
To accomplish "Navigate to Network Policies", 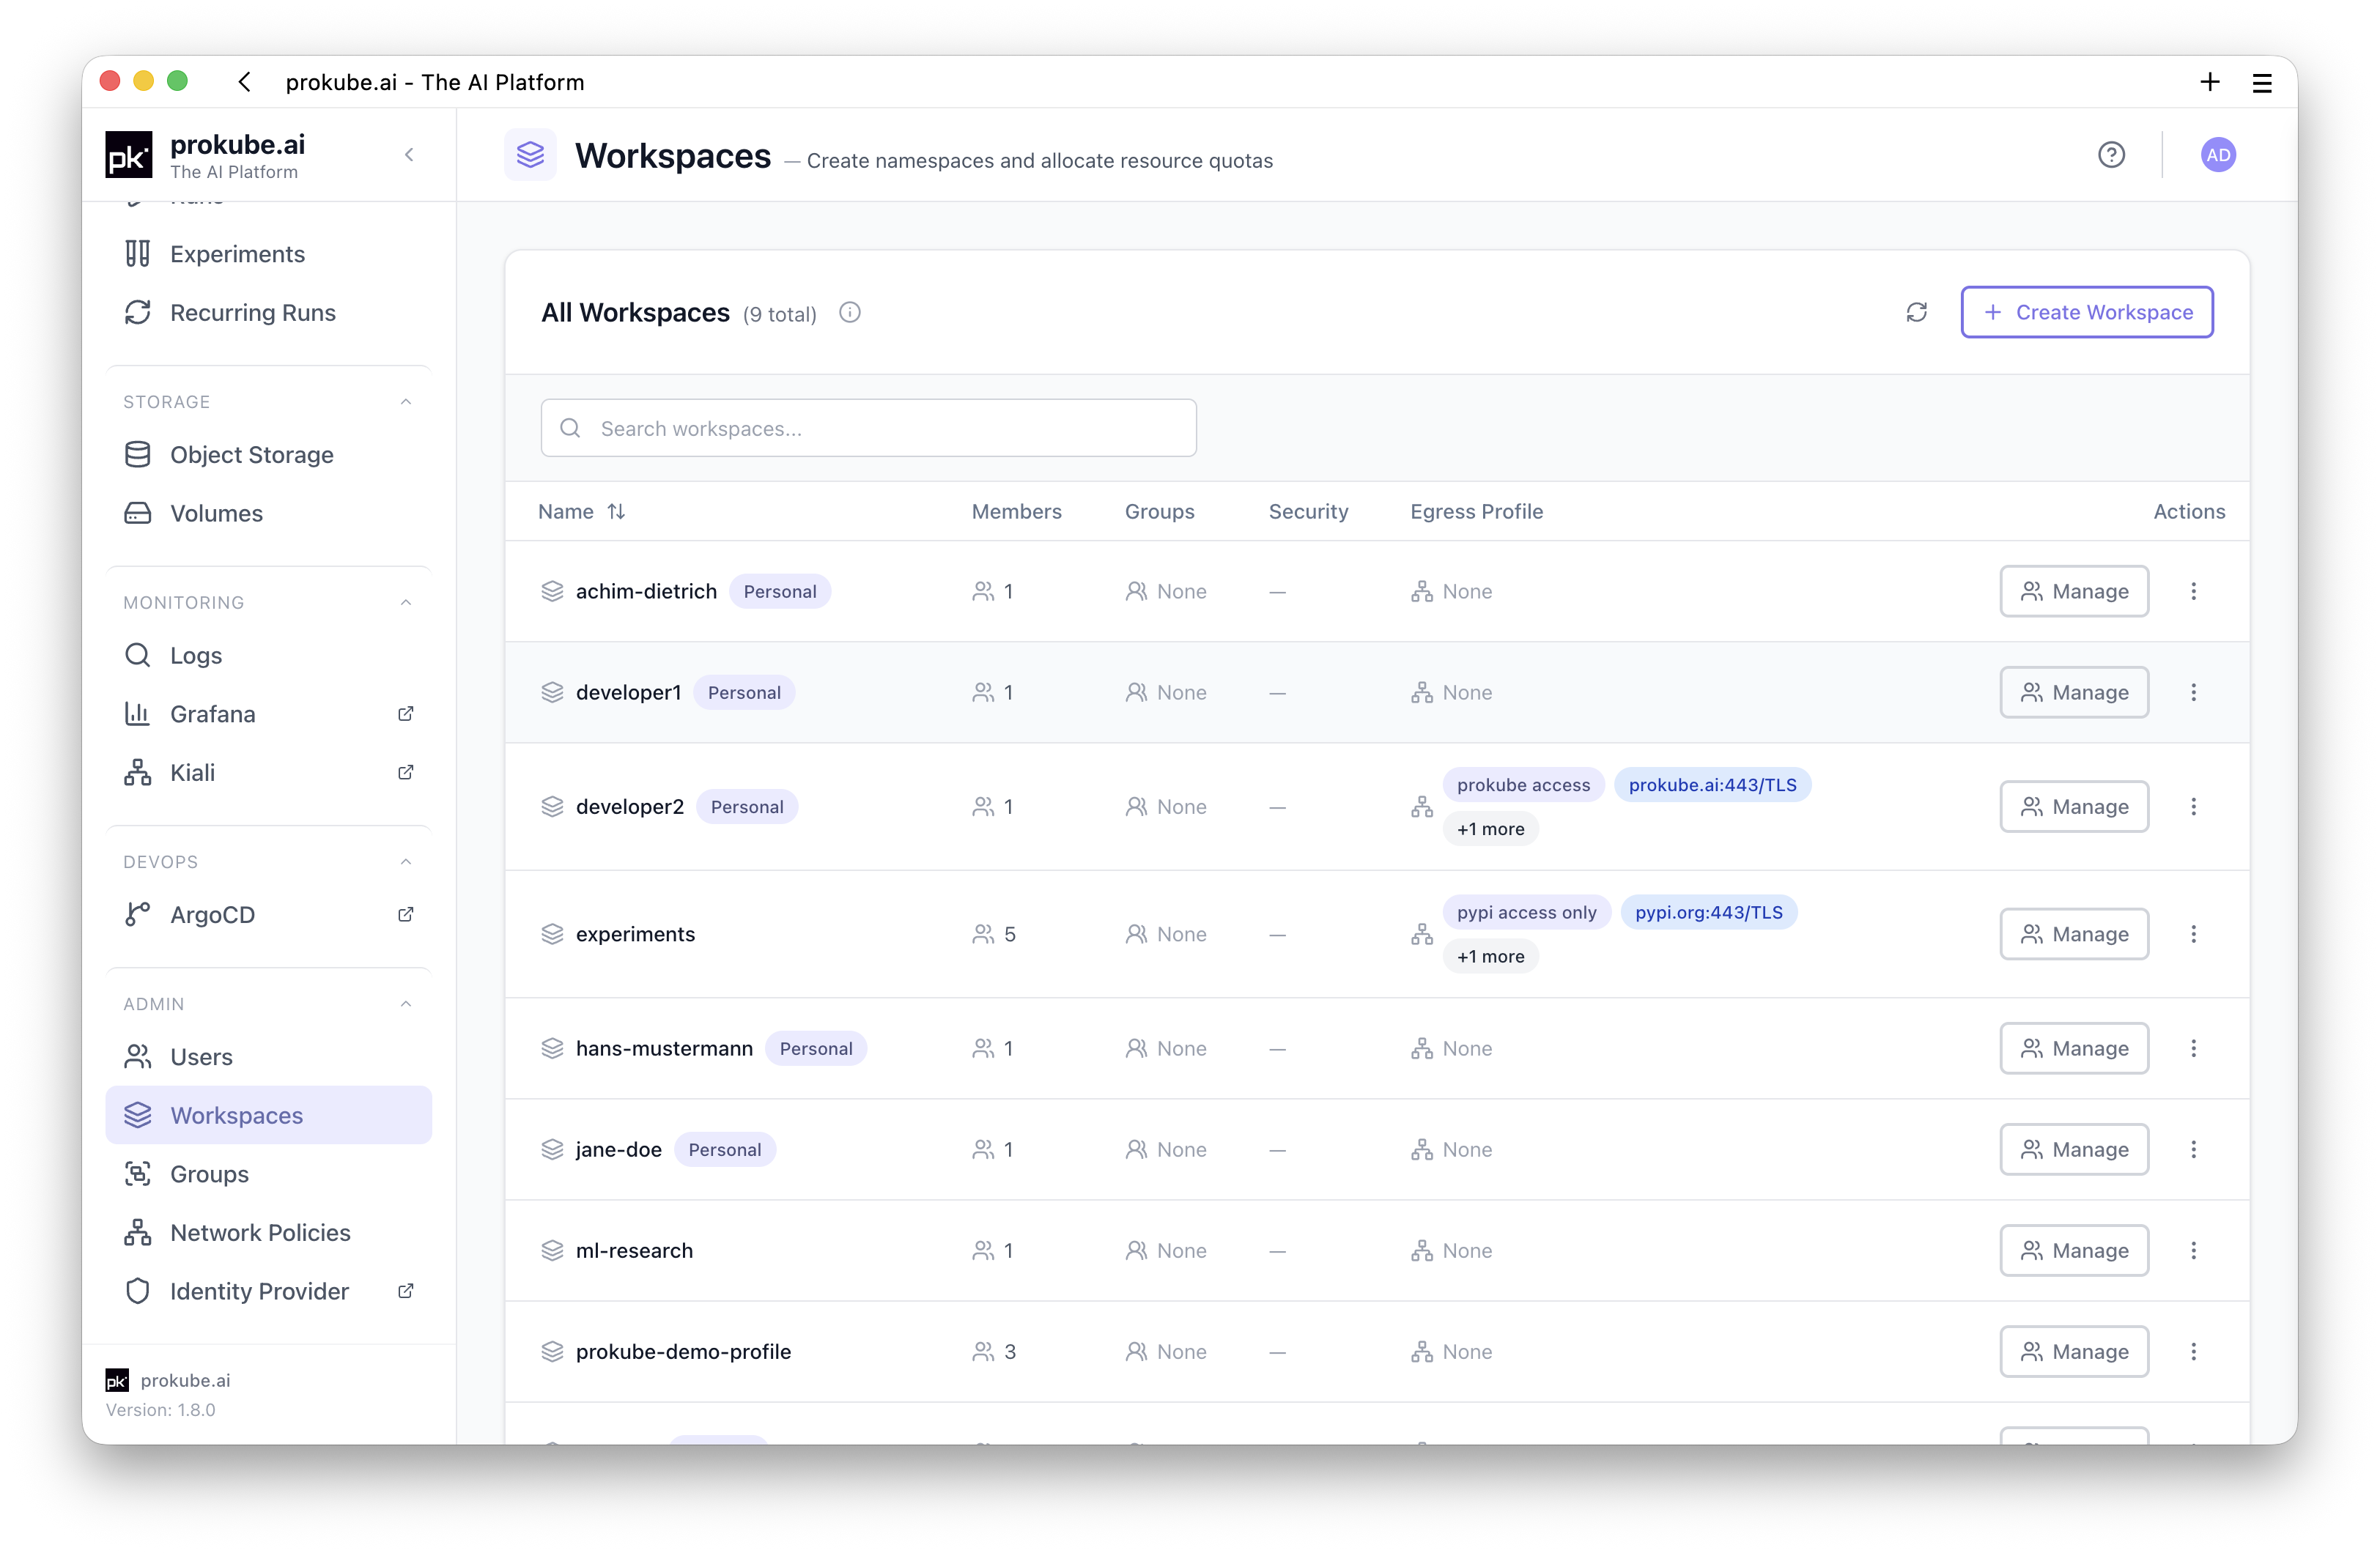I will (x=268, y=1233).
